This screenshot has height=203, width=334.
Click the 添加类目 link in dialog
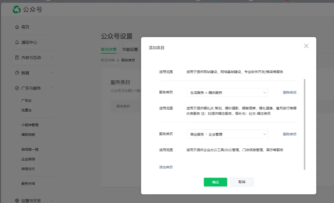[166, 167]
